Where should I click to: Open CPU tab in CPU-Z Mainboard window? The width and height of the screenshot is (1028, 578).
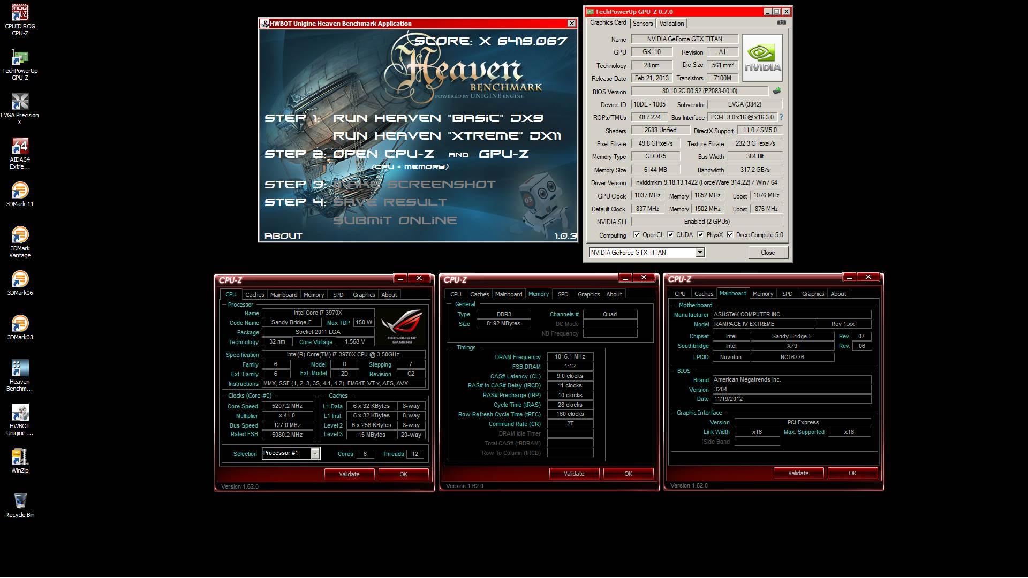coord(680,294)
